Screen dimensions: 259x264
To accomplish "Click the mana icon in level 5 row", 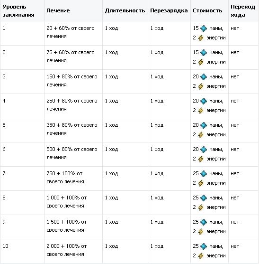I will tap(204, 125).
